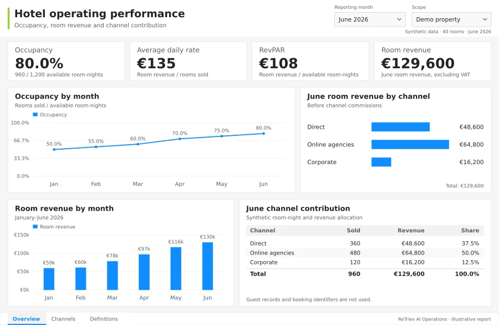The image size is (499, 325).
Task: Open the Scope dropdown showing Demo property
Action: tap(451, 19)
